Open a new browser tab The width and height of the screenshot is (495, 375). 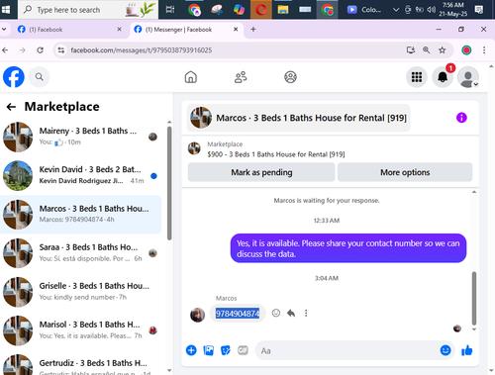click(253, 30)
